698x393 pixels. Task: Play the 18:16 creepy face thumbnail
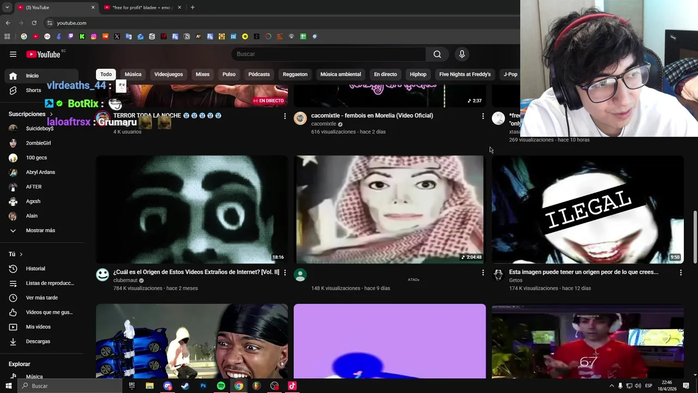[x=191, y=210]
